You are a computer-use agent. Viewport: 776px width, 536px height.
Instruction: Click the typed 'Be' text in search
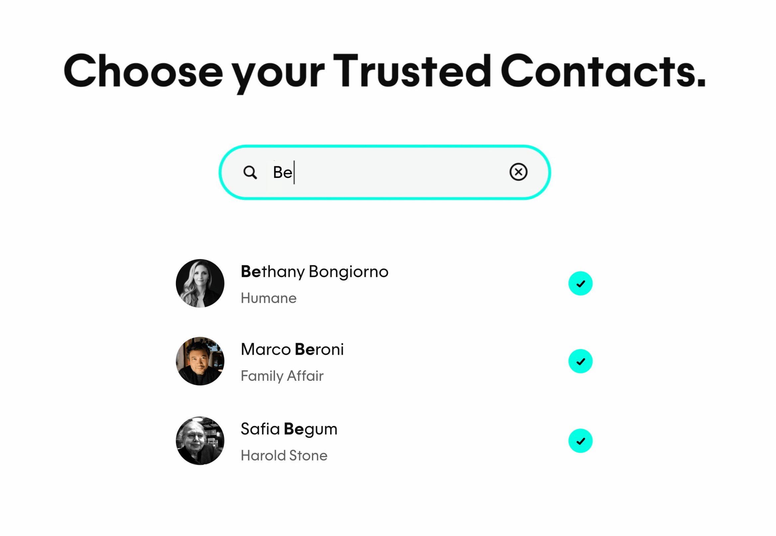click(x=282, y=173)
